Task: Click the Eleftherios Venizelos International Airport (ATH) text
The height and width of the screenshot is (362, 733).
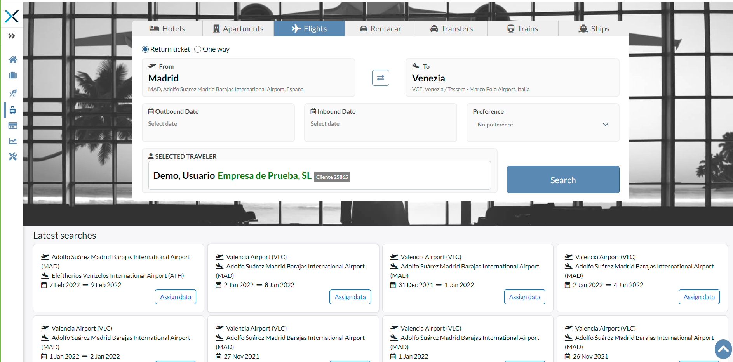Action: pos(118,275)
